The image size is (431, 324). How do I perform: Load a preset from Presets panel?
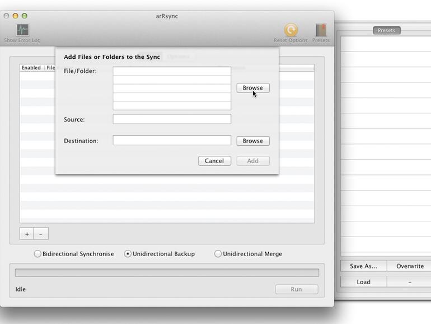tap(363, 282)
